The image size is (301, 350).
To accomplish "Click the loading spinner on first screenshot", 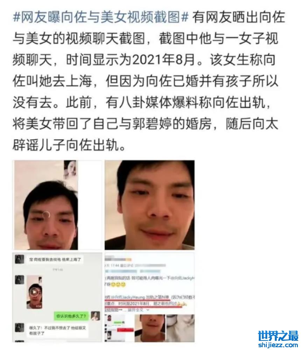I will point(46,215).
